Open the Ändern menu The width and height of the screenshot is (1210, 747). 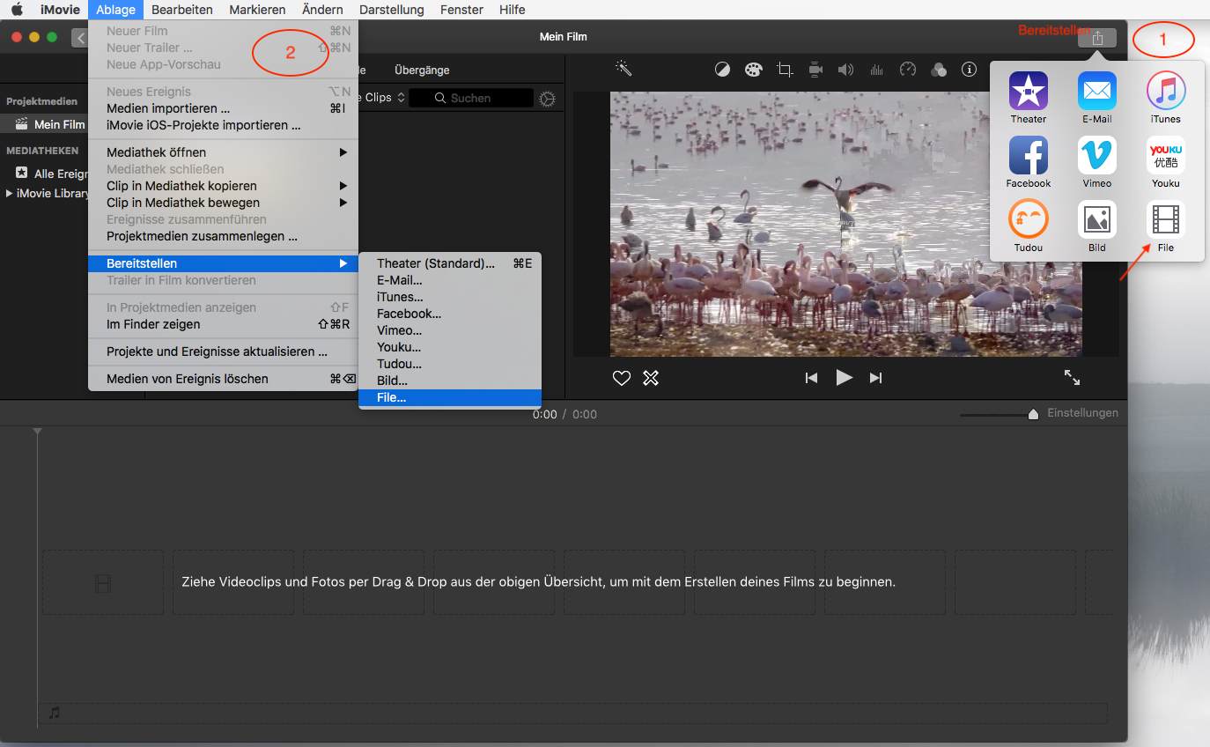tap(322, 10)
